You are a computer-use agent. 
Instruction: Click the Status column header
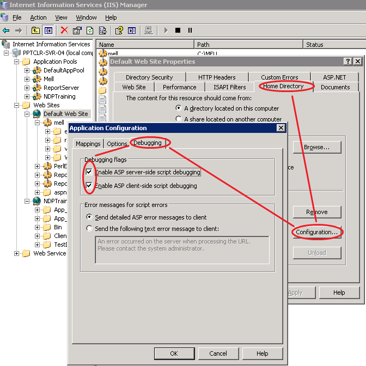point(334,45)
